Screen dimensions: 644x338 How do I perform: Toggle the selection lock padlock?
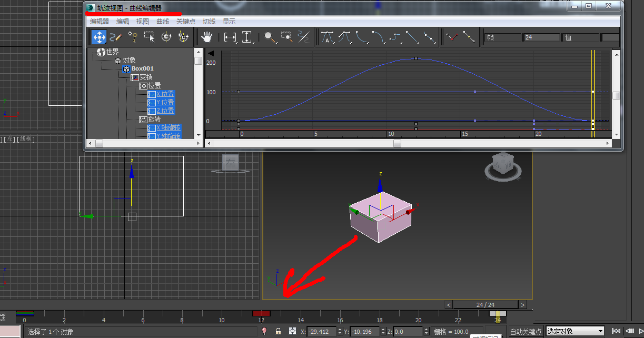click(x=278, y=331)
